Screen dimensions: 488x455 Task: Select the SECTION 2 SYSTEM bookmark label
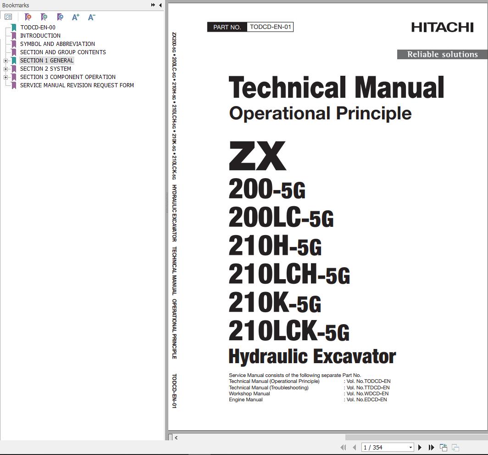click(x=45, y=68)
